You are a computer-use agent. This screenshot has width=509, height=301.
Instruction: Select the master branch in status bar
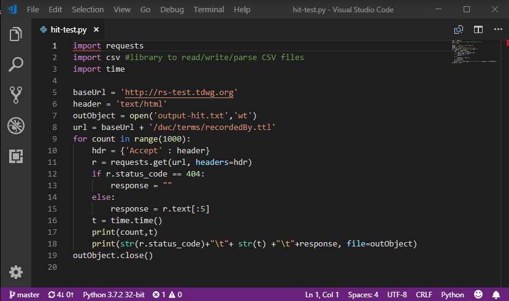25,295
